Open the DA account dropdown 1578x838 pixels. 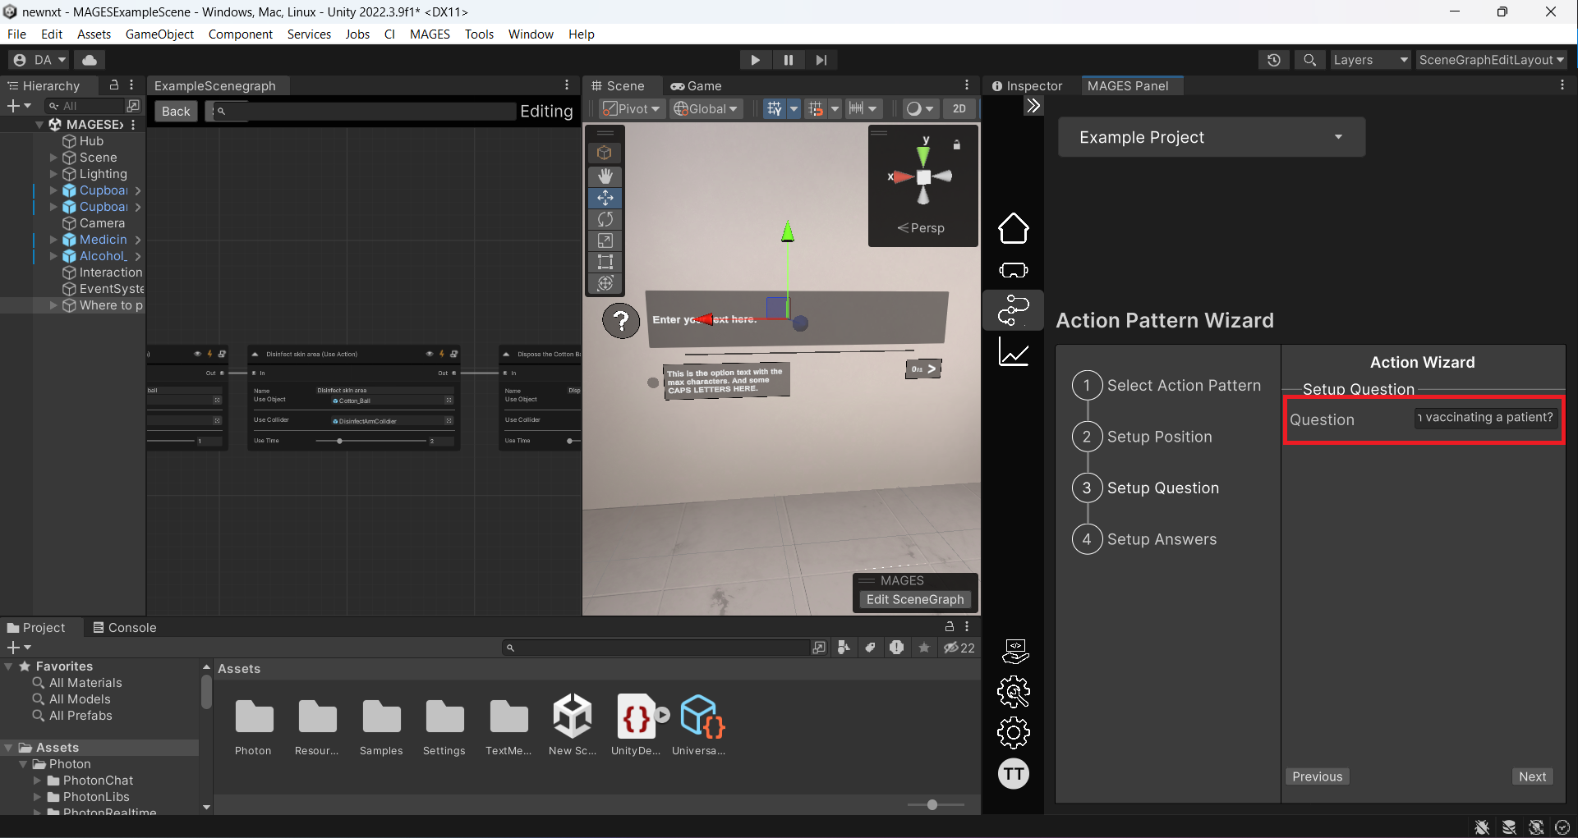click(39, 60)
